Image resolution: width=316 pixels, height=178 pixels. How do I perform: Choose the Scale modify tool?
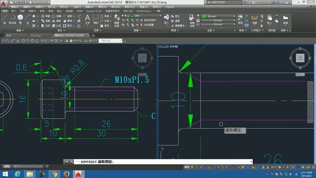point(56,26)
